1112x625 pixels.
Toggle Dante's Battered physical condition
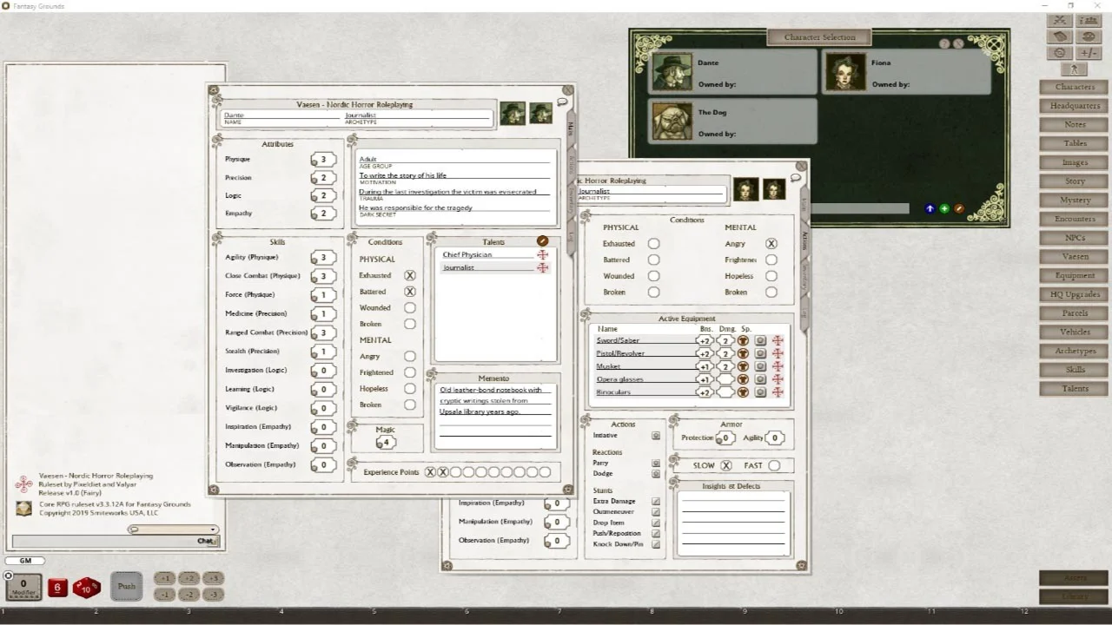pyautogui.click(x=410, y=292)
